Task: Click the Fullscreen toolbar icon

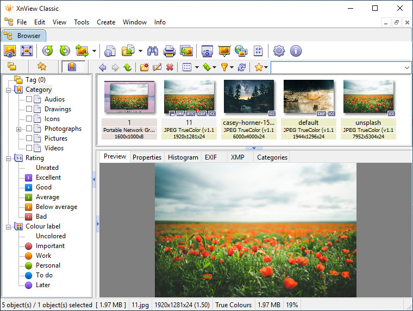Action: click(27, 51)
